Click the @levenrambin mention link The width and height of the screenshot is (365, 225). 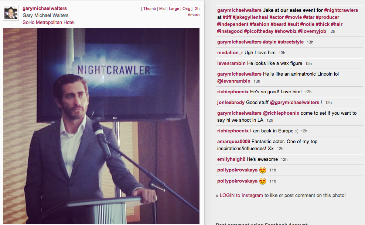point(234,81)
